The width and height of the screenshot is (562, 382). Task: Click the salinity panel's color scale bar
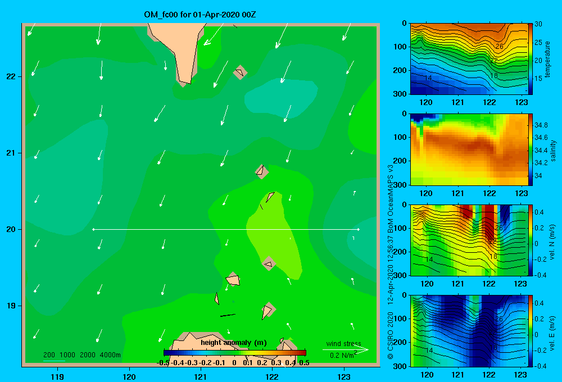(530, 149)
